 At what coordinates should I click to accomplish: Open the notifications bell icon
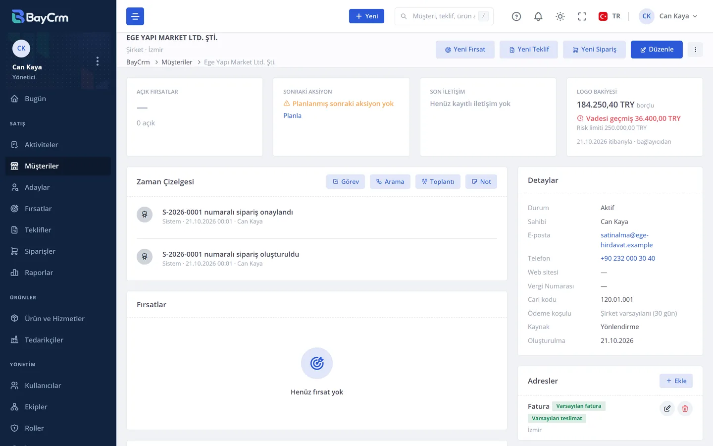538,16
